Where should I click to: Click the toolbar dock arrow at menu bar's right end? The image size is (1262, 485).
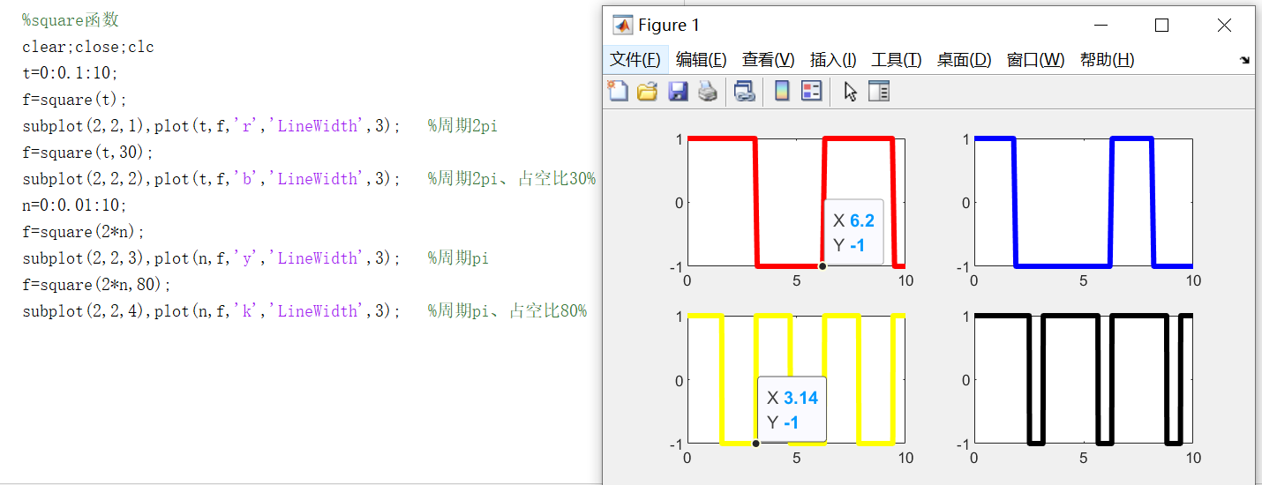point(1244,60)
